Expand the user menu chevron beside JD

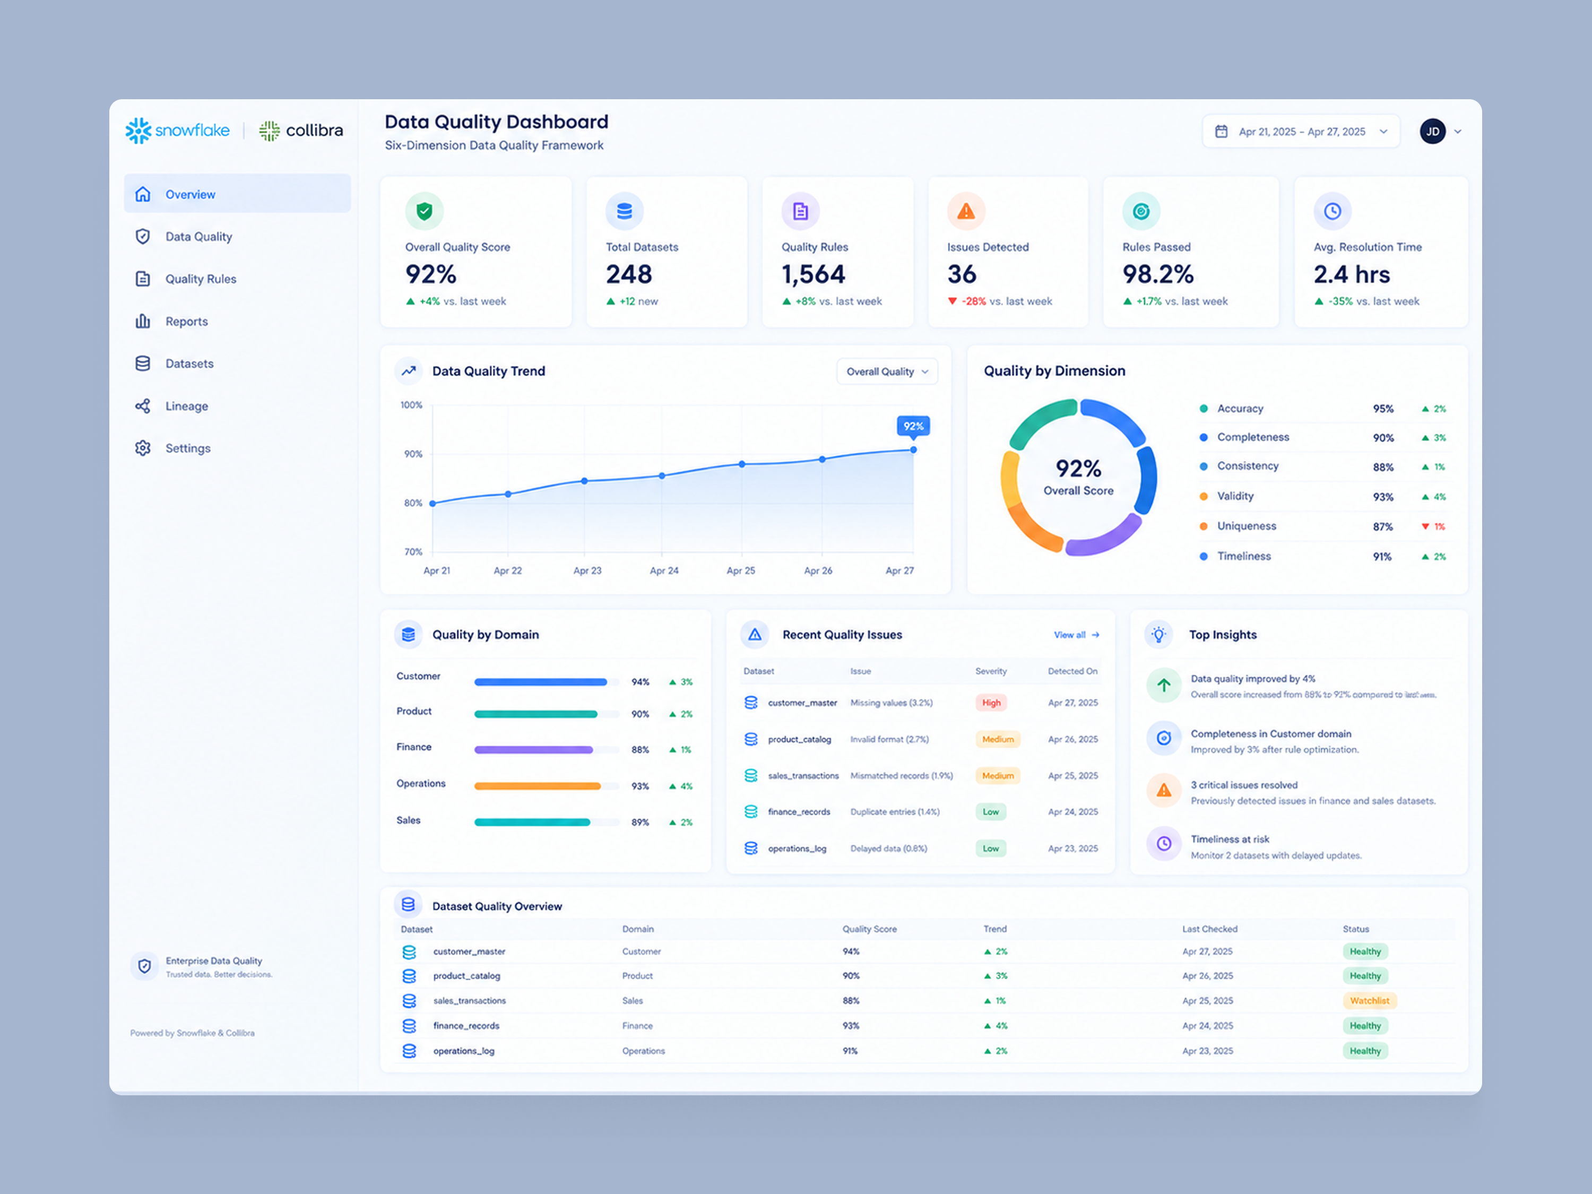(1458, 132)
